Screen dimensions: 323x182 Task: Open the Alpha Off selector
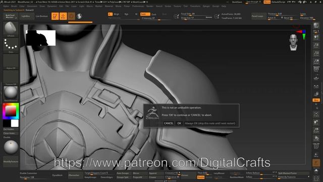click(11, 62)
